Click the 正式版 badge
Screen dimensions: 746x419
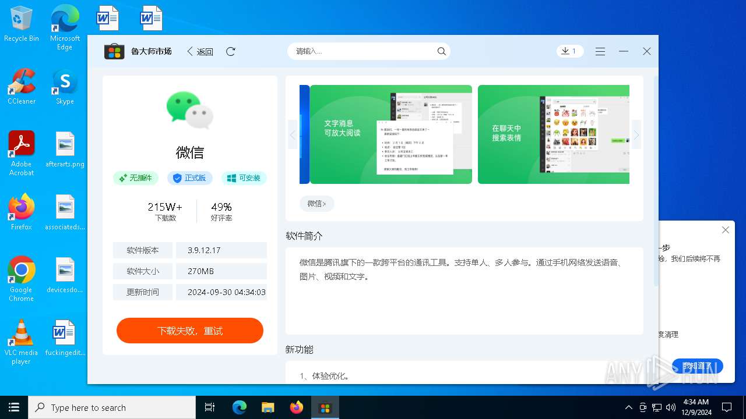click(190, 178)
